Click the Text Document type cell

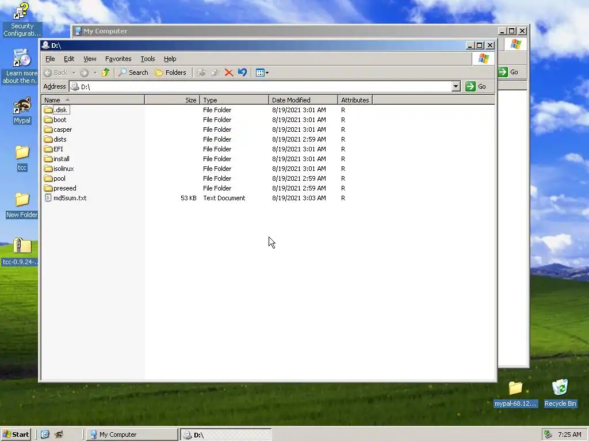click(224, 198)
